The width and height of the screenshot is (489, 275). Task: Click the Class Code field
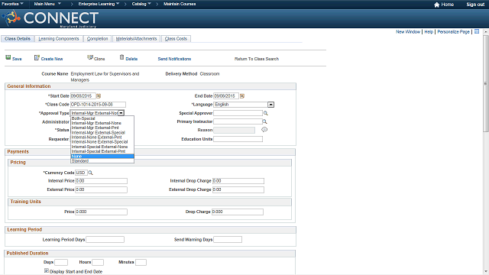98,105
